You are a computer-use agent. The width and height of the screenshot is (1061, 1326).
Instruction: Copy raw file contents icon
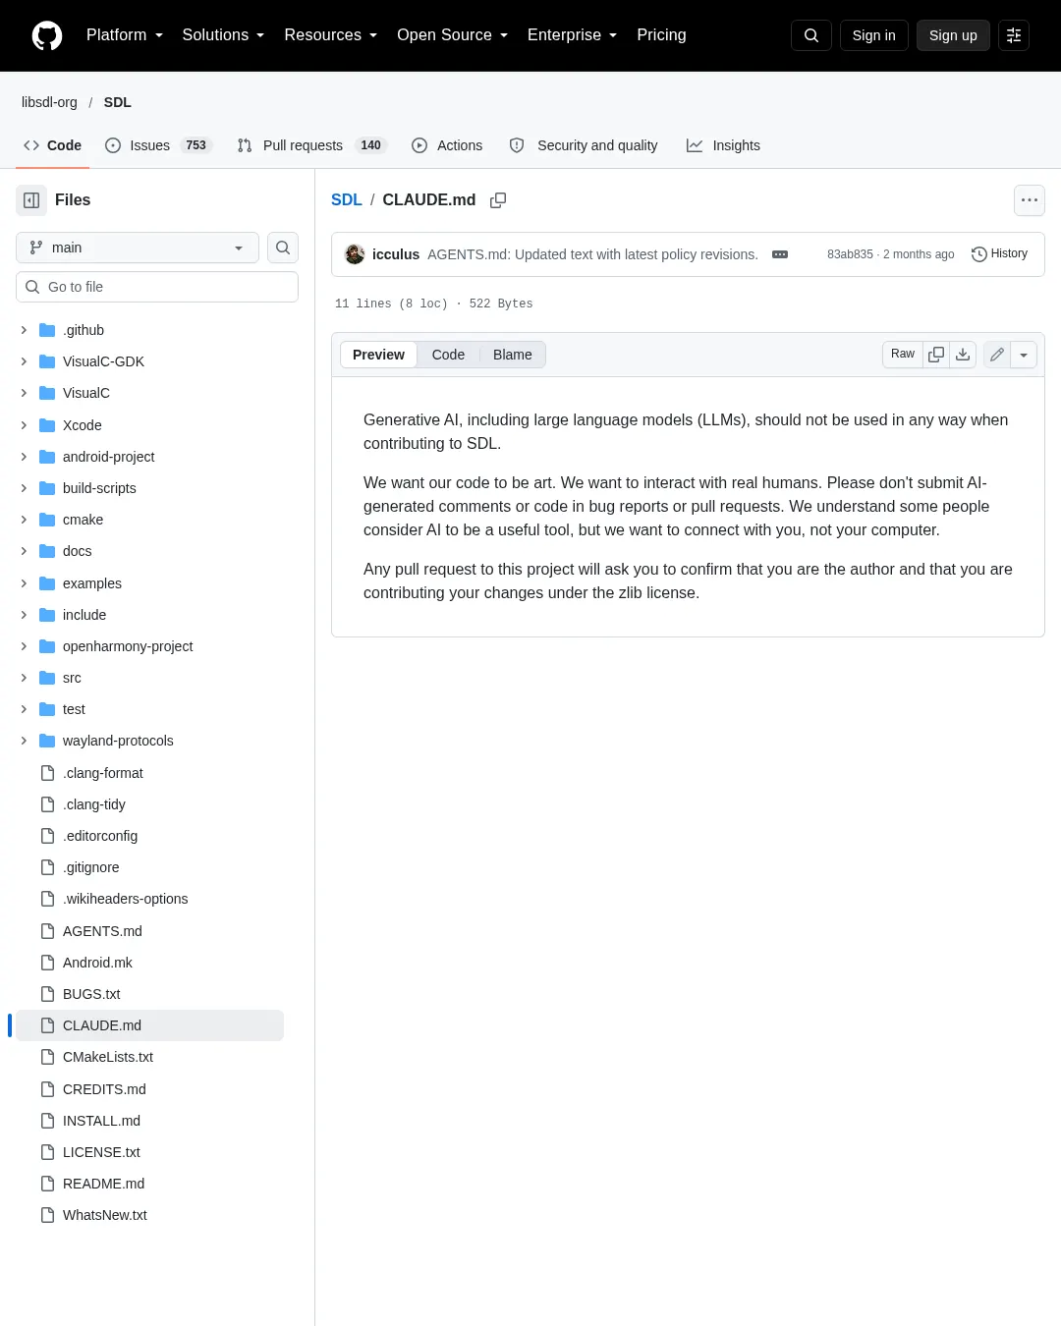tap(936, 355)
